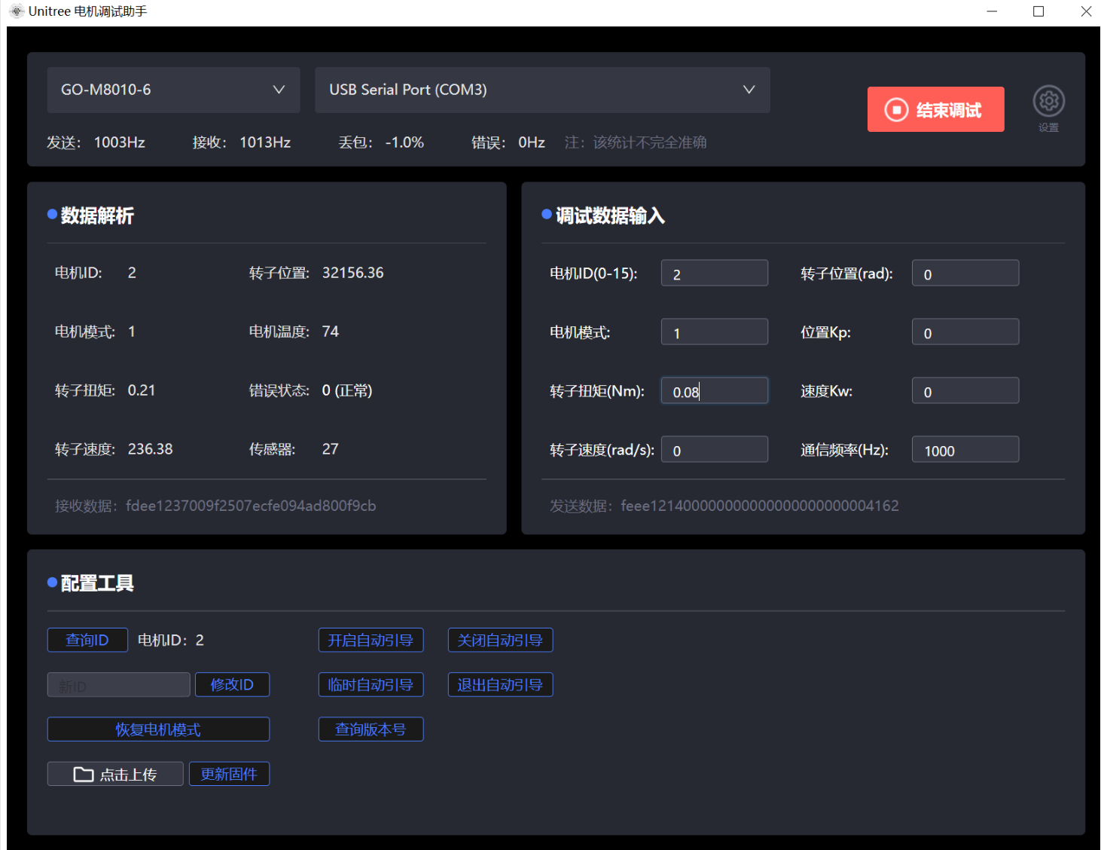Click 恢复电机模式 button
Image resolution: width=1101 pixels, height=850 pixels.
[x=158, y=729]
